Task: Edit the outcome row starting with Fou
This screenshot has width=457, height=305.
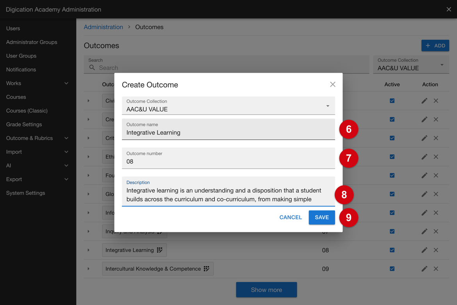Action: pyautogui.click(x=424, y=176)
